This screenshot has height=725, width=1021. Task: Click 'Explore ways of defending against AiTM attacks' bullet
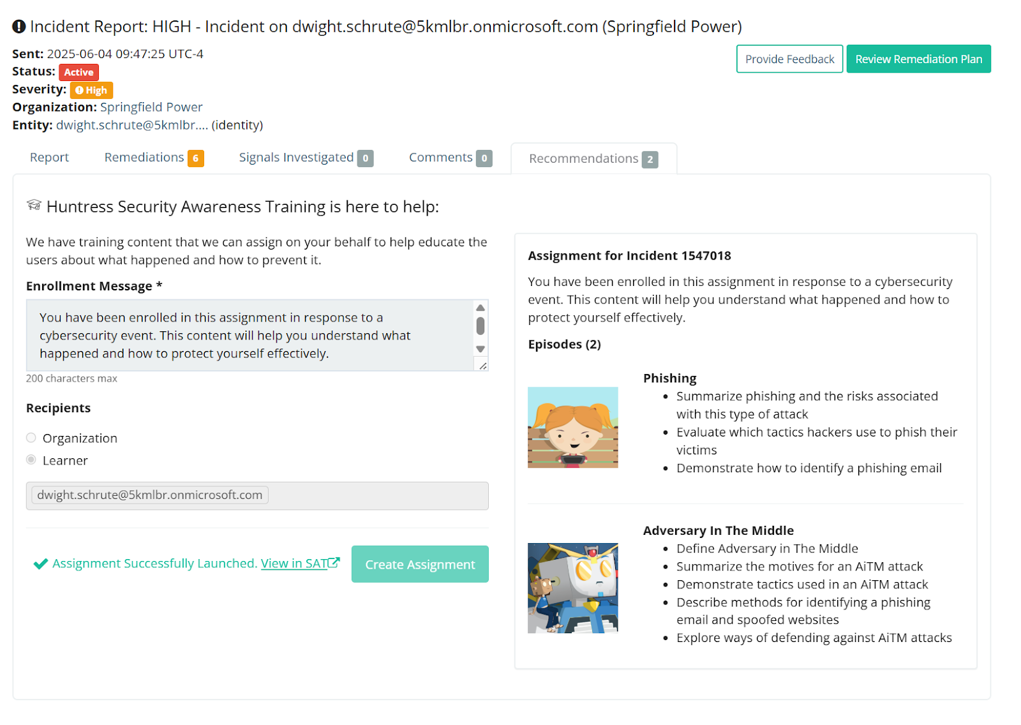[814, 638]
